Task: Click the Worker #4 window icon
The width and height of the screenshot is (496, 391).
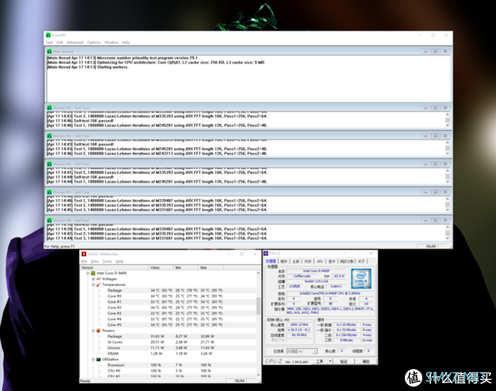Action: (50, 164)
